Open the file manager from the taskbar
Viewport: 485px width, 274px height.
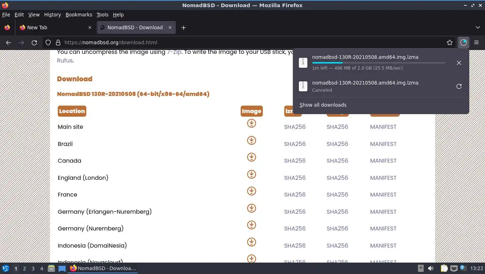(51, 268)
